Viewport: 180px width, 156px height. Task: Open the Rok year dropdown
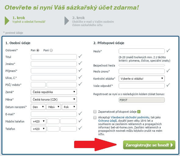(x=69, y=107)
